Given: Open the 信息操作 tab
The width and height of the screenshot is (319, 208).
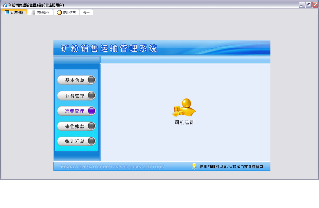Looking at the screenshot, I should point(40,12).
